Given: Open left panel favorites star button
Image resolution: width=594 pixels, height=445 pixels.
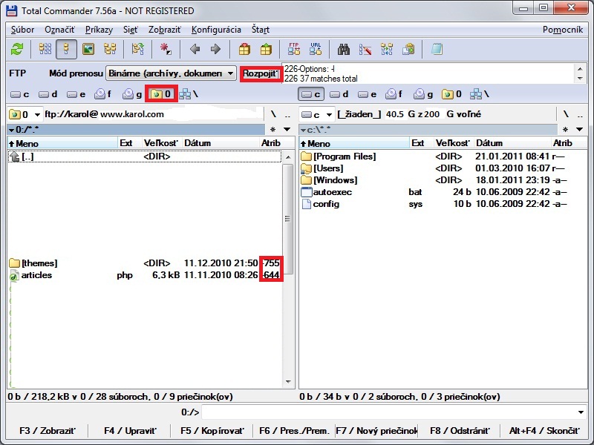Looking at the screenshot, I should tap(272, 130).
